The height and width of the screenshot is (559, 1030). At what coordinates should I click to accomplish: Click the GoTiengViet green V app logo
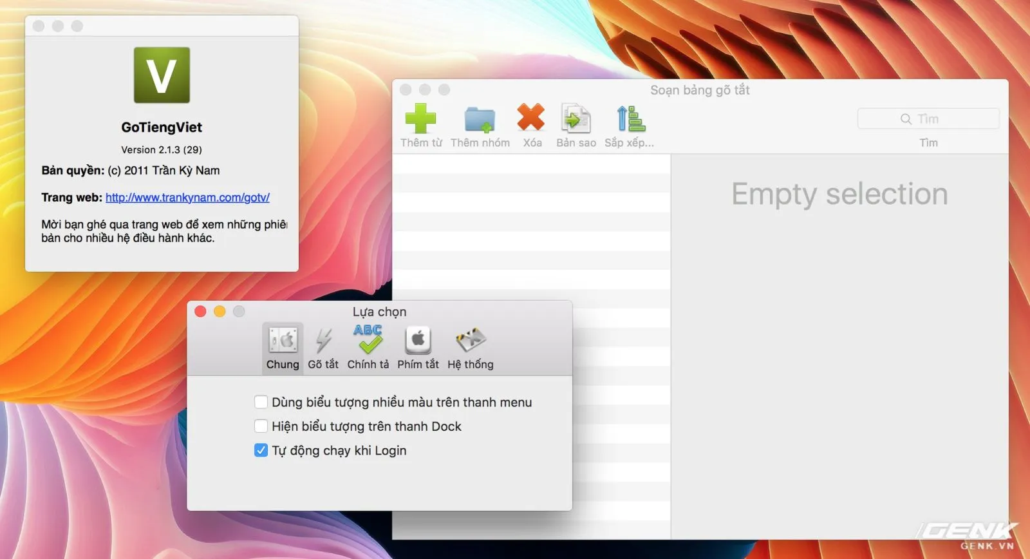point(162,75)
